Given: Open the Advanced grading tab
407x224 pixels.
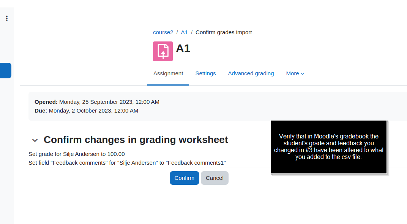Looking at the screenshot, I should (x=251, y=73).
